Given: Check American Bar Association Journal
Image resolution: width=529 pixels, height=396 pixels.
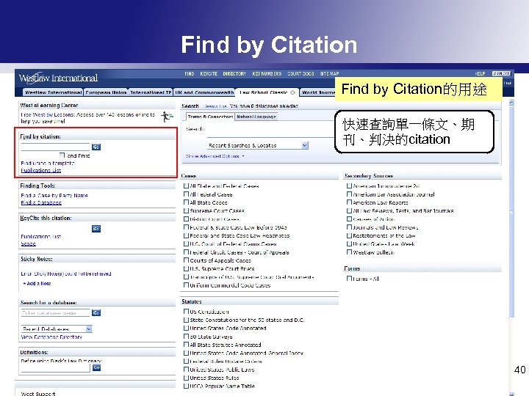Looking at the screenshot, I should (349, 194).
